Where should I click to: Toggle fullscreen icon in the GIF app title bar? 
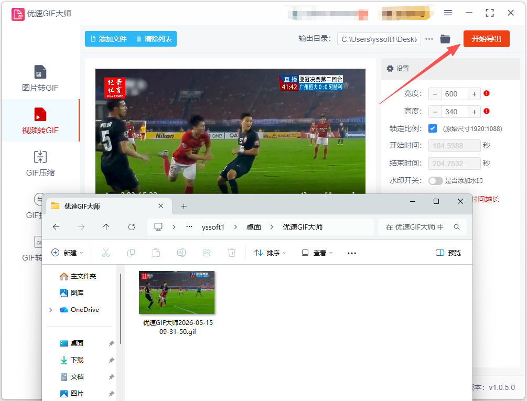click(490, 13)
